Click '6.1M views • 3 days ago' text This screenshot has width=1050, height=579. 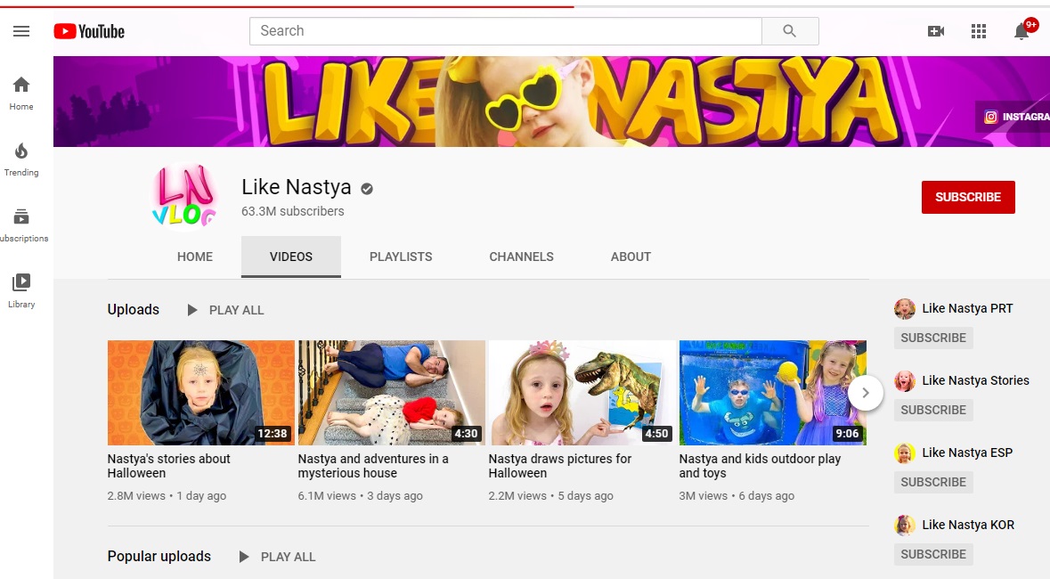coord(361,496)
